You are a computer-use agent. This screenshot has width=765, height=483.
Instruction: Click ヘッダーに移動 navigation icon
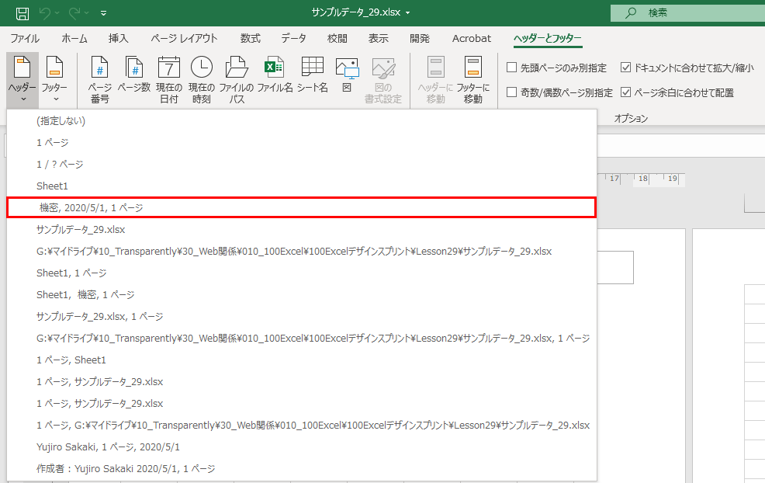(x=436, y=80)
